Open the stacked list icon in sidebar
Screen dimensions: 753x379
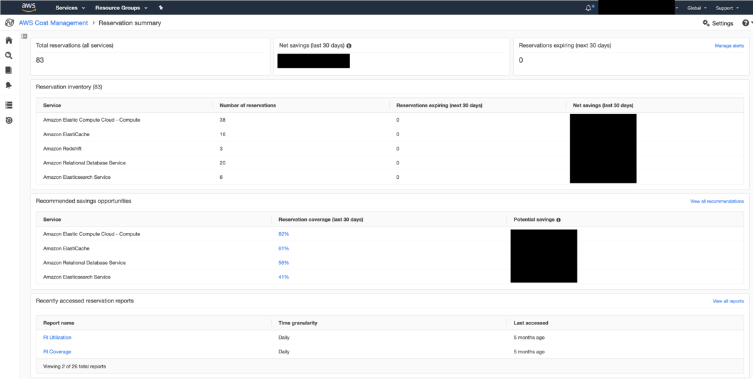(x=9, y=105)
